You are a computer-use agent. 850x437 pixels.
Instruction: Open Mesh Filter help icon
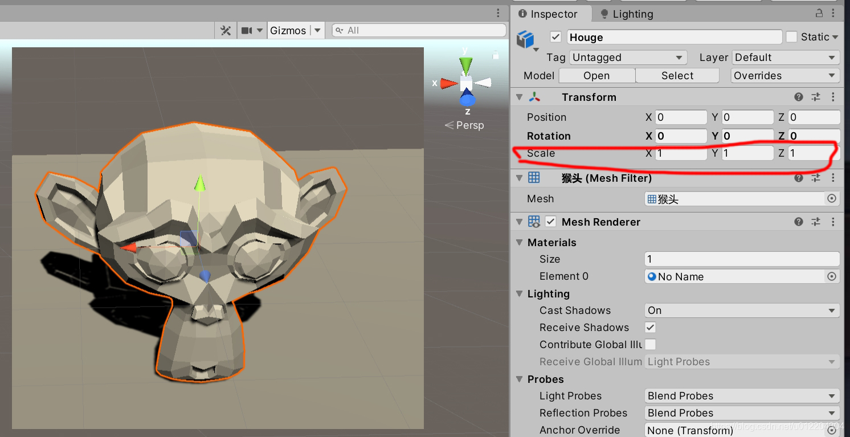(x=799, y=178)
